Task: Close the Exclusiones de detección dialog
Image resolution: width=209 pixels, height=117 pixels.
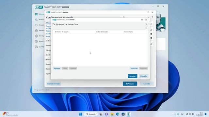Action: tap(146, 19)
